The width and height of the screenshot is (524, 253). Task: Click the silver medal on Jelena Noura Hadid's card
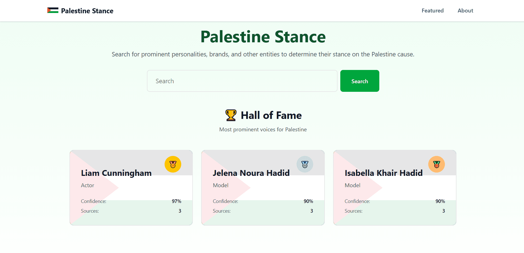[305, 164]
